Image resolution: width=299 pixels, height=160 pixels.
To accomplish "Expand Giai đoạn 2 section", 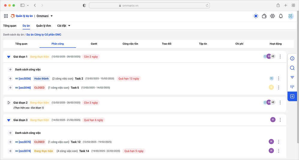I will click(9, 103).
